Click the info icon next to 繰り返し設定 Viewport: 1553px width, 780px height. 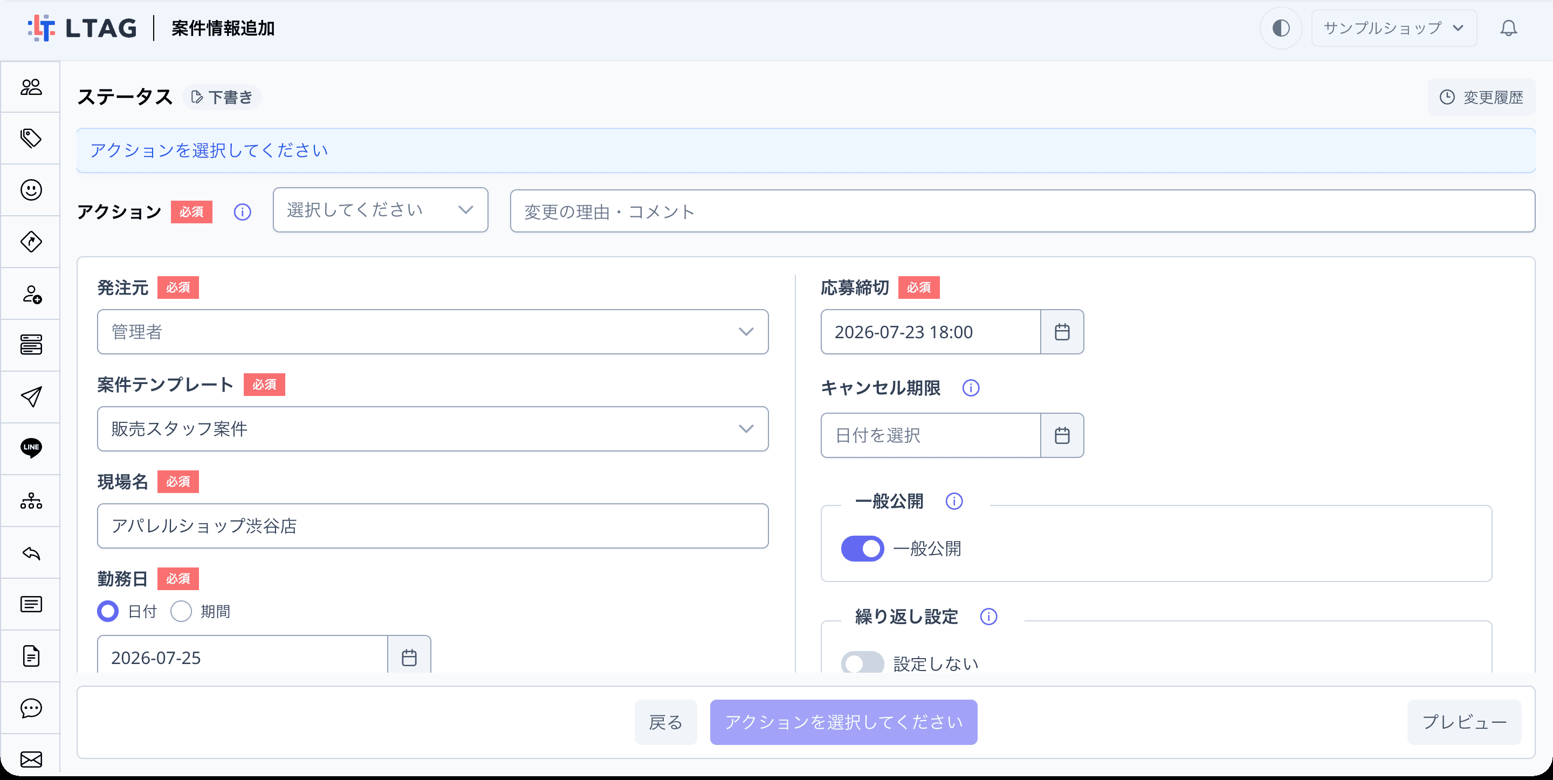point(989,617)
